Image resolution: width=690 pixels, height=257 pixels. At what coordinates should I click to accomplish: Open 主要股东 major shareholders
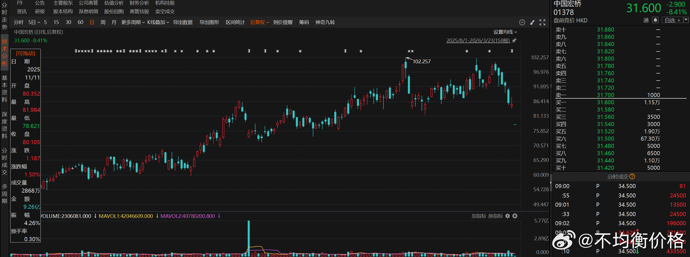pyautogui.click(x=63, y=3)
